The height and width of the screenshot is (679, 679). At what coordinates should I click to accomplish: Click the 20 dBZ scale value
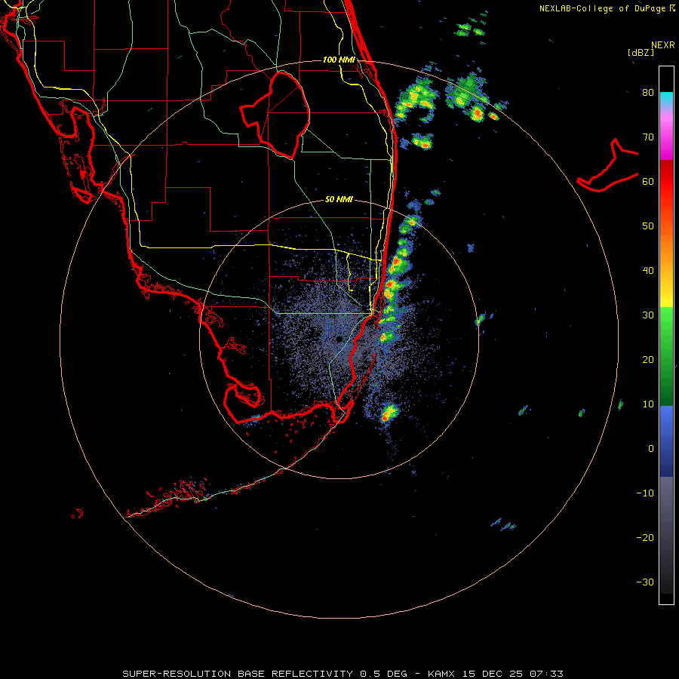pos(648,360)
